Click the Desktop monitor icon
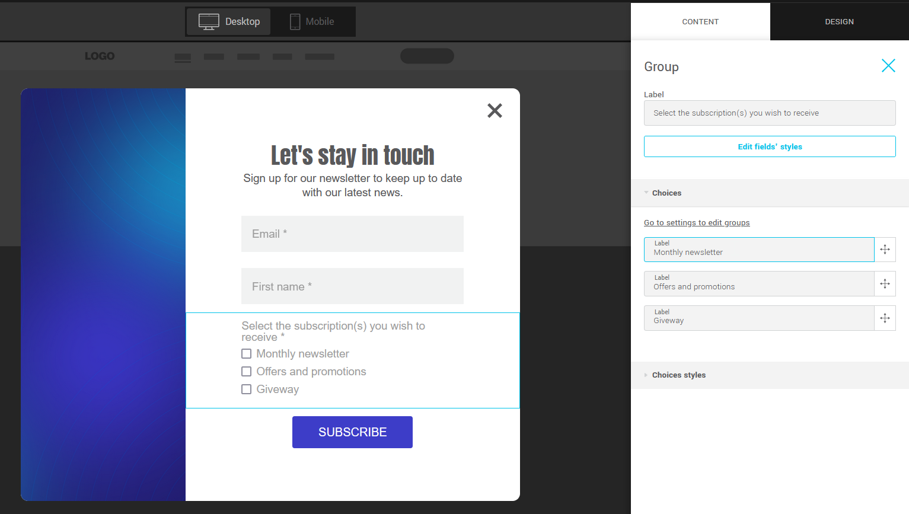 [209, 21]
